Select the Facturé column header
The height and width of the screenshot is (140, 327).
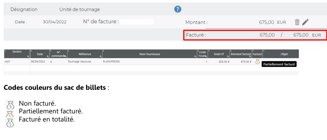[x=257, y=54]
